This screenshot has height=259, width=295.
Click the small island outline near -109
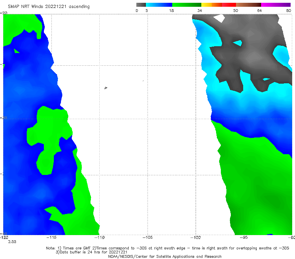(x=106, y=88)
